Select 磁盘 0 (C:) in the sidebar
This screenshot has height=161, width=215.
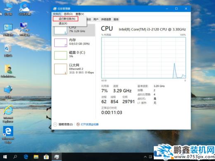coord(74,55)
